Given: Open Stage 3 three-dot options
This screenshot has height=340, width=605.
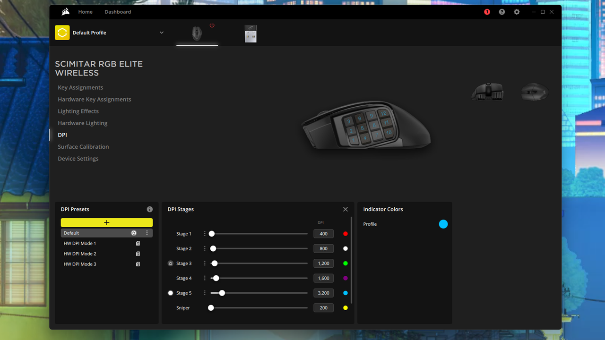Looking at the screenshot, I should pos(205,263).
